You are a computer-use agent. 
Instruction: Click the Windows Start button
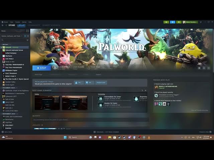tap(65, 137)
